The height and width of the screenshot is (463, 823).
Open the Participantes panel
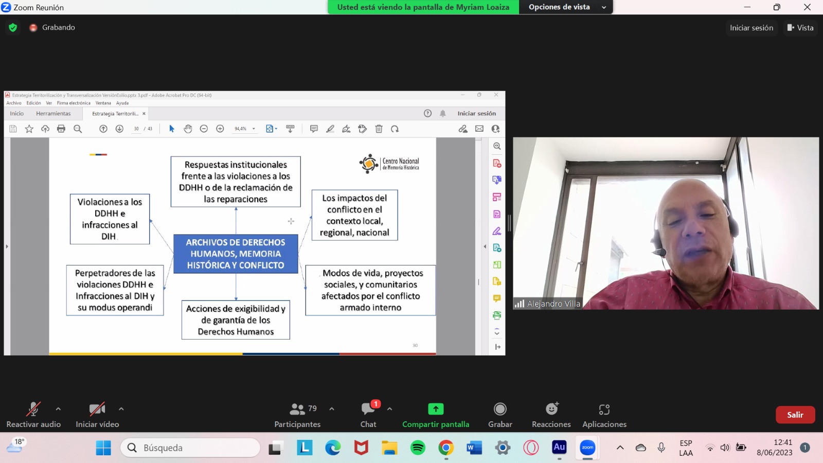tap(297, 415)
